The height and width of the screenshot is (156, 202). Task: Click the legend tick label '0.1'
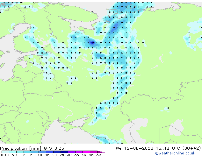4,155
